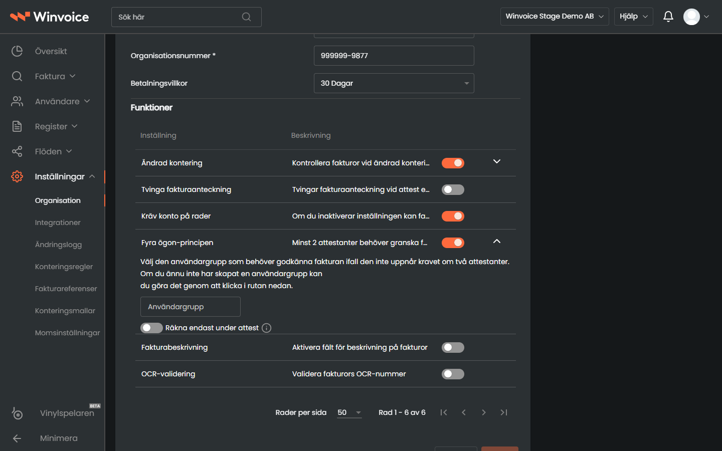
Task: Open Konteringsmallar submenu item
Action: tap(65, 311)
